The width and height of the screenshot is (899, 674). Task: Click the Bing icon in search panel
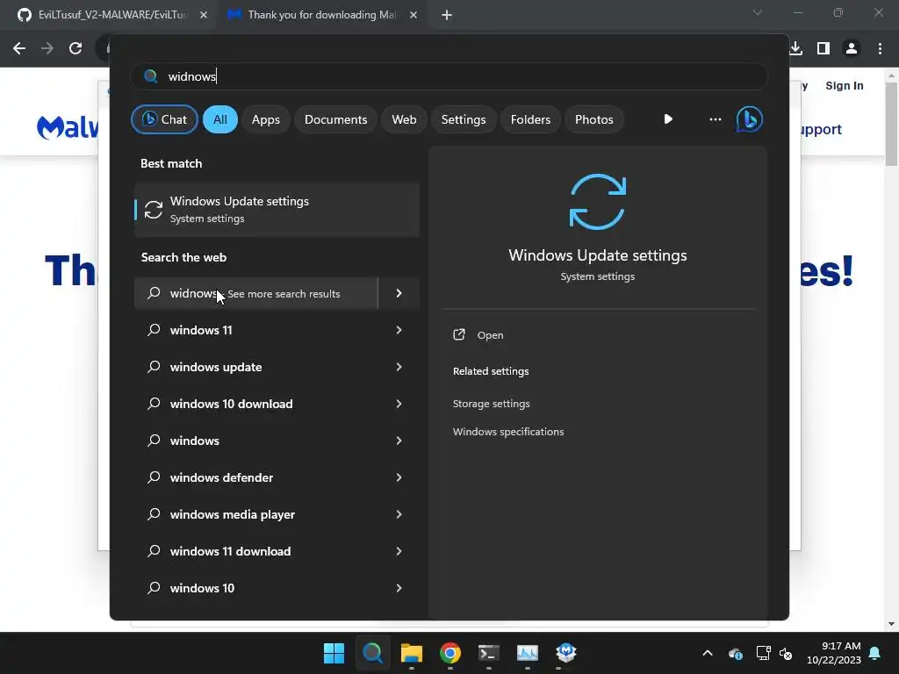coord(750,119)
